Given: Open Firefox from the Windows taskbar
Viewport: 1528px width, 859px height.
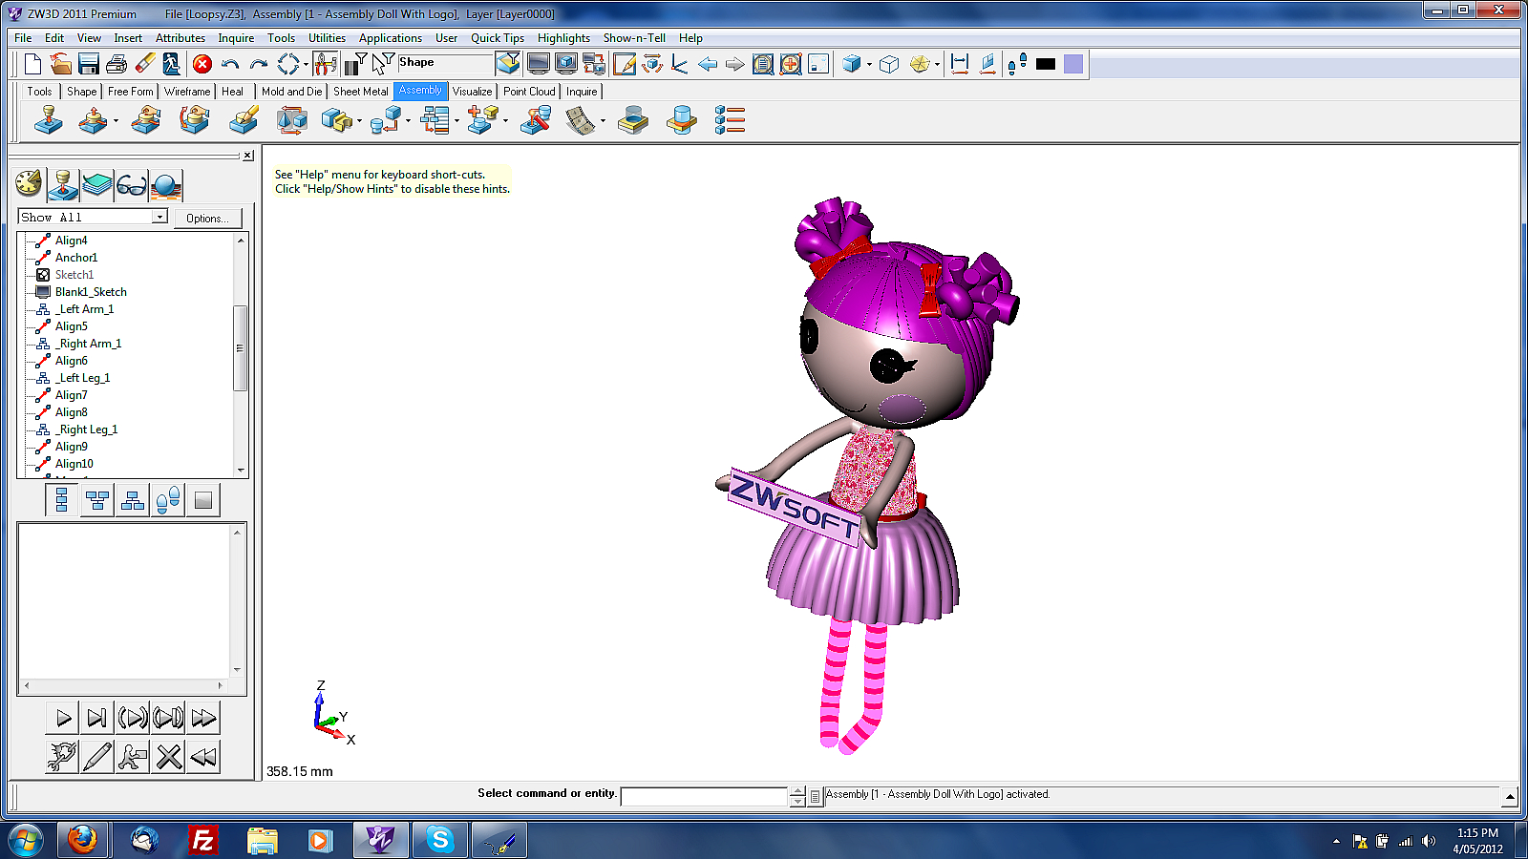Looking at the screenshot, I should click(x=82, y=840).
